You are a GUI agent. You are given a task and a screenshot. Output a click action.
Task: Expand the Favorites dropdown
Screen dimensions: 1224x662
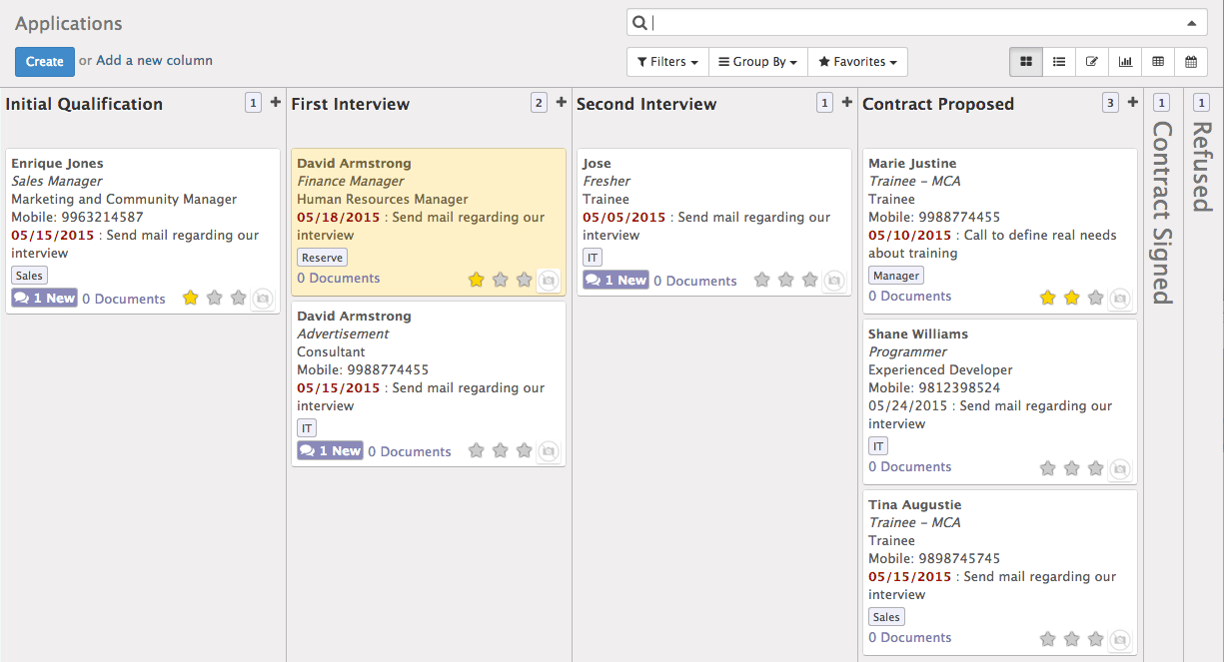[x=857, y=61]
